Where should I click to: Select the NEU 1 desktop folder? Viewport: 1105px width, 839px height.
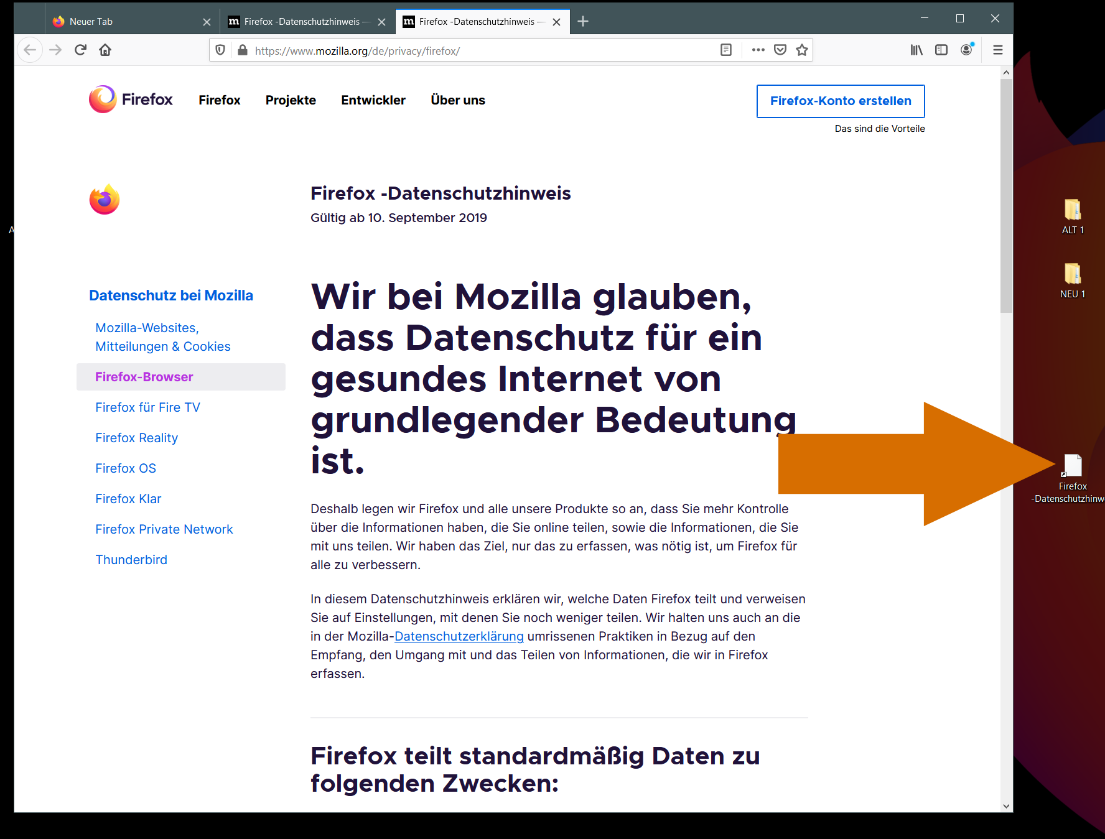[1073, 280]
